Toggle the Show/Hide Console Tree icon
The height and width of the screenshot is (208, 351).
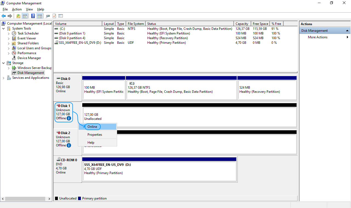pyautogui.click(x=25, y=16)
